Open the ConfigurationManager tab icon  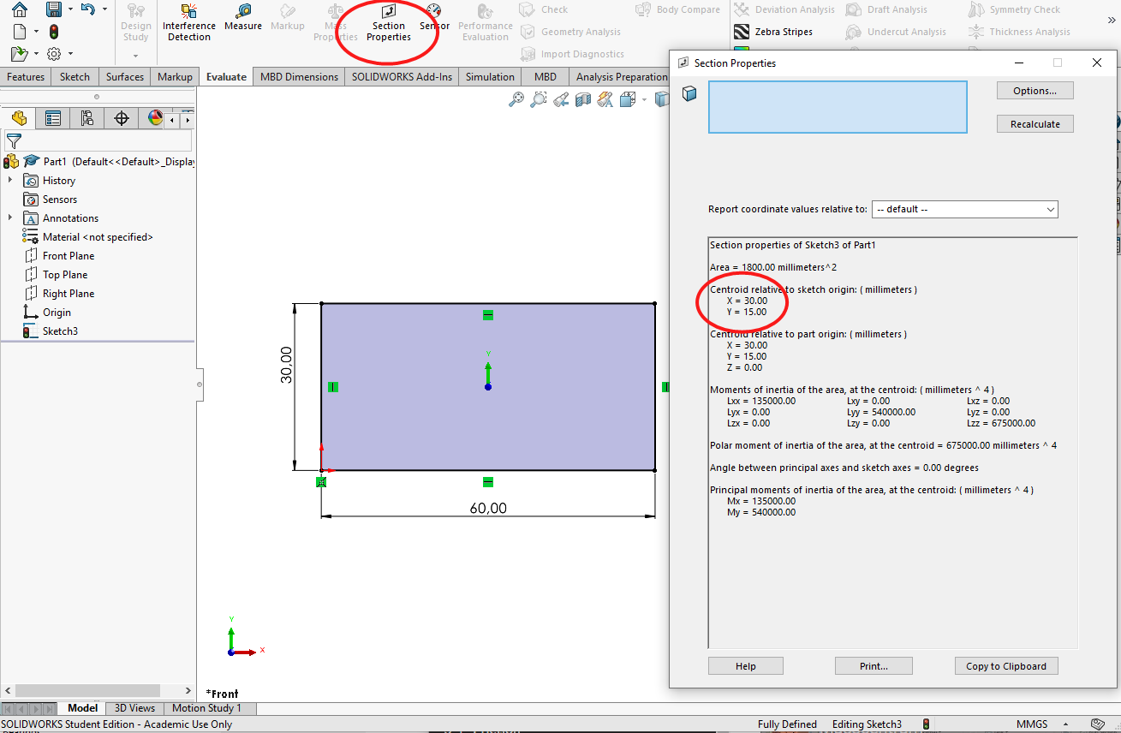click(x=86, y=119)
